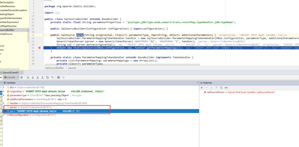
Task: Click the Show Execution Point icon
Action: [22, 77]
